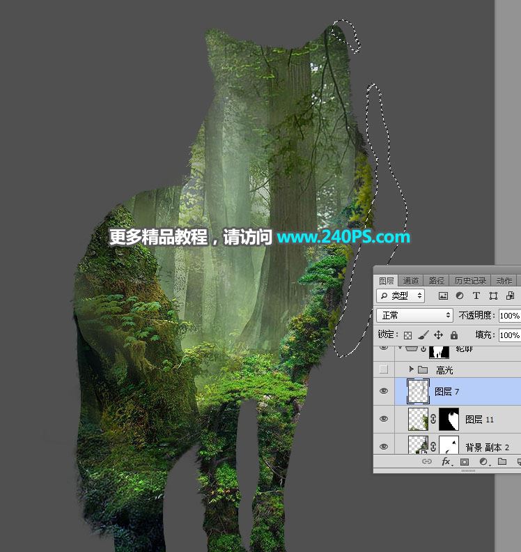Open the 类型 filter type dropdown
The height and width of the screenshot is (552, 521).
401,296
